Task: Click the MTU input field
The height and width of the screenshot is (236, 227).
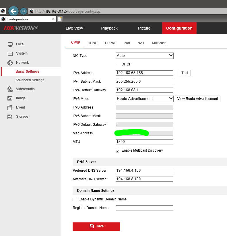Action: point(144,142)
